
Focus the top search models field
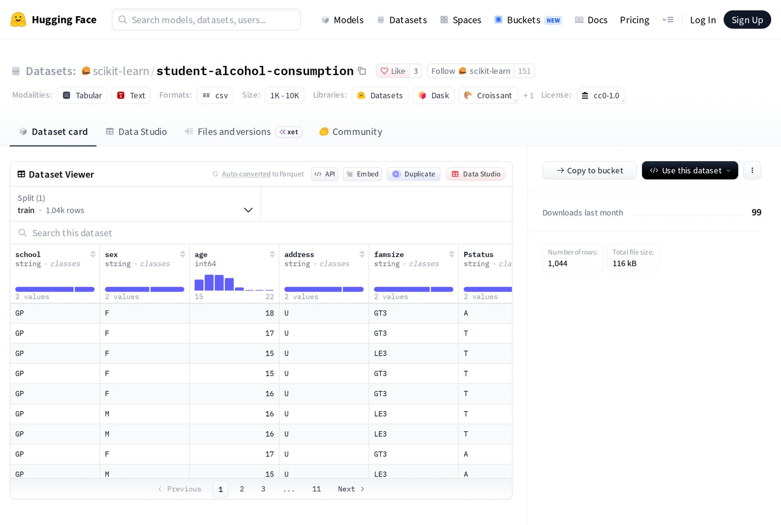coord(206,20)
